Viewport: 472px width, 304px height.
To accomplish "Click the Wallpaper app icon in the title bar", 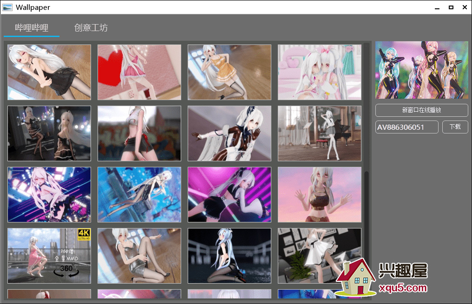I will point(7,7).
